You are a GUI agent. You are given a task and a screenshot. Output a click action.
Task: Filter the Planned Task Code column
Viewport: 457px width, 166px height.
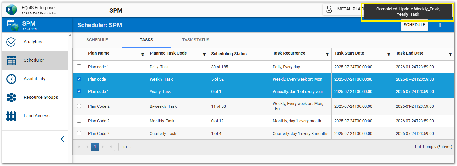point(204,55)
